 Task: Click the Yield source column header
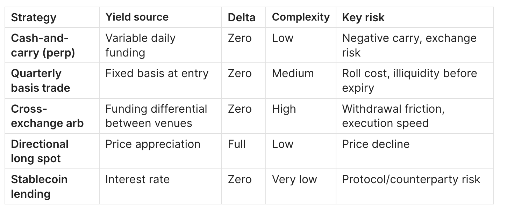click(137, 17)
